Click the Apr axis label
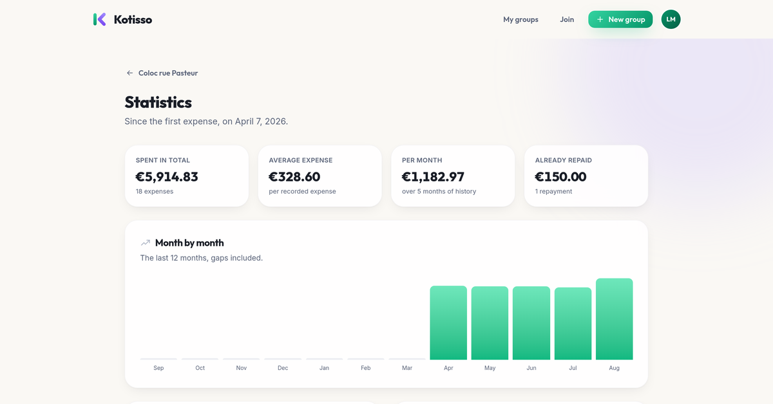 tap(448, 368)
